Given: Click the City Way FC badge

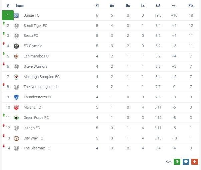Looking at the screenshot, I should (x=16, y=138).
